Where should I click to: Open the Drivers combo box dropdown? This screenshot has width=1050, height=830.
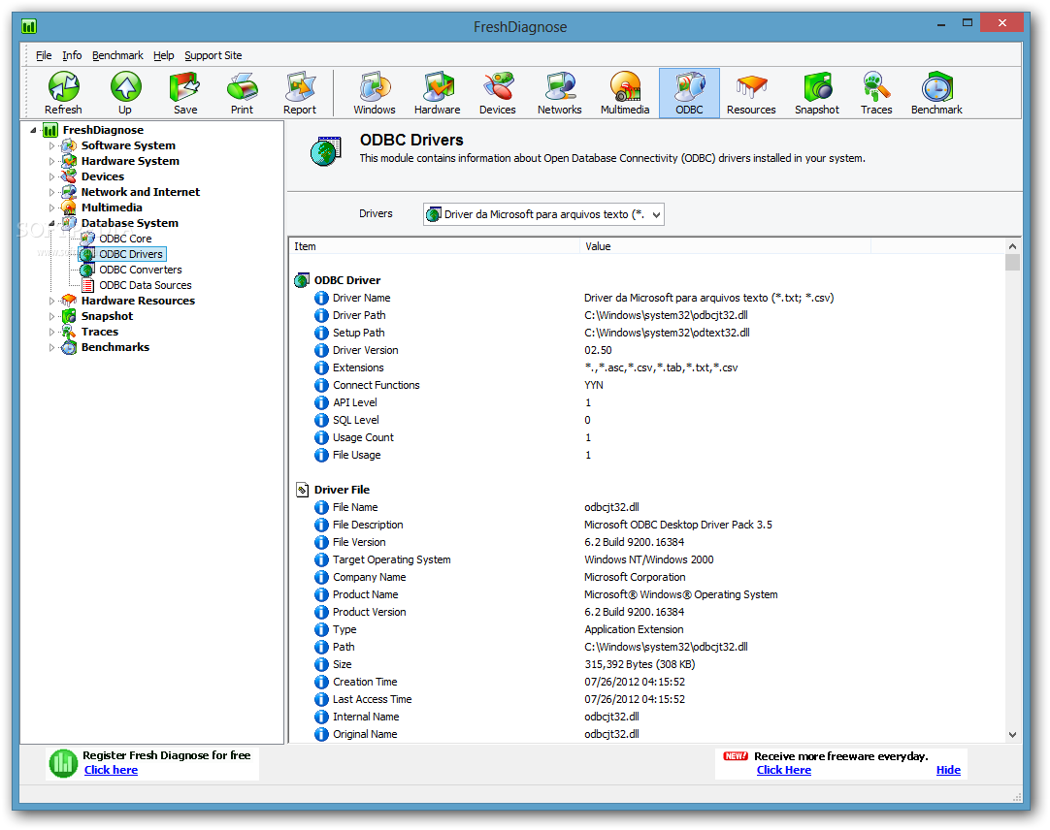tap(656, 215)
